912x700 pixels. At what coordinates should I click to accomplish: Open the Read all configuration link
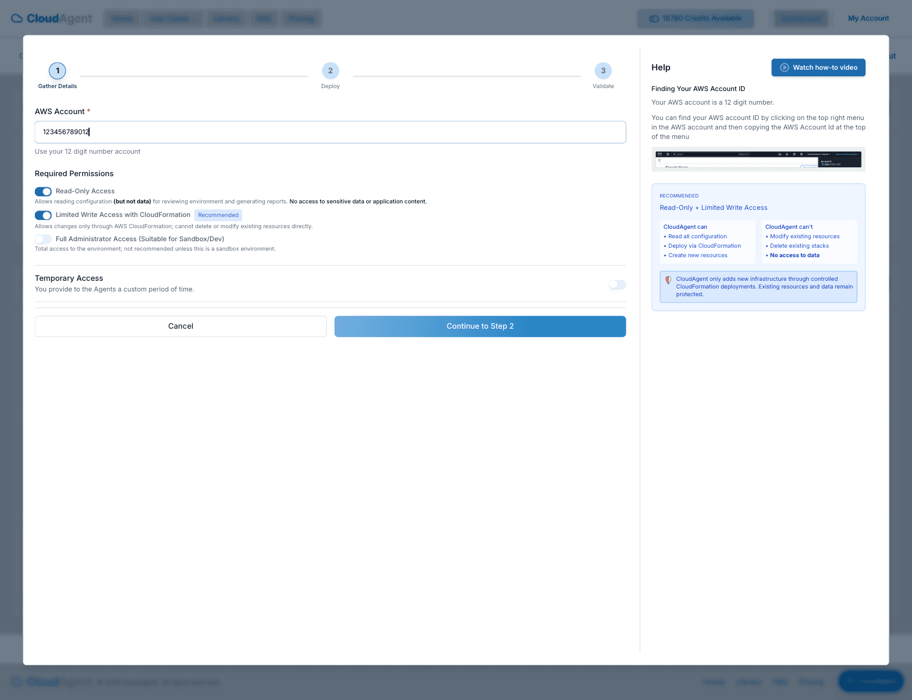[697, 236]
